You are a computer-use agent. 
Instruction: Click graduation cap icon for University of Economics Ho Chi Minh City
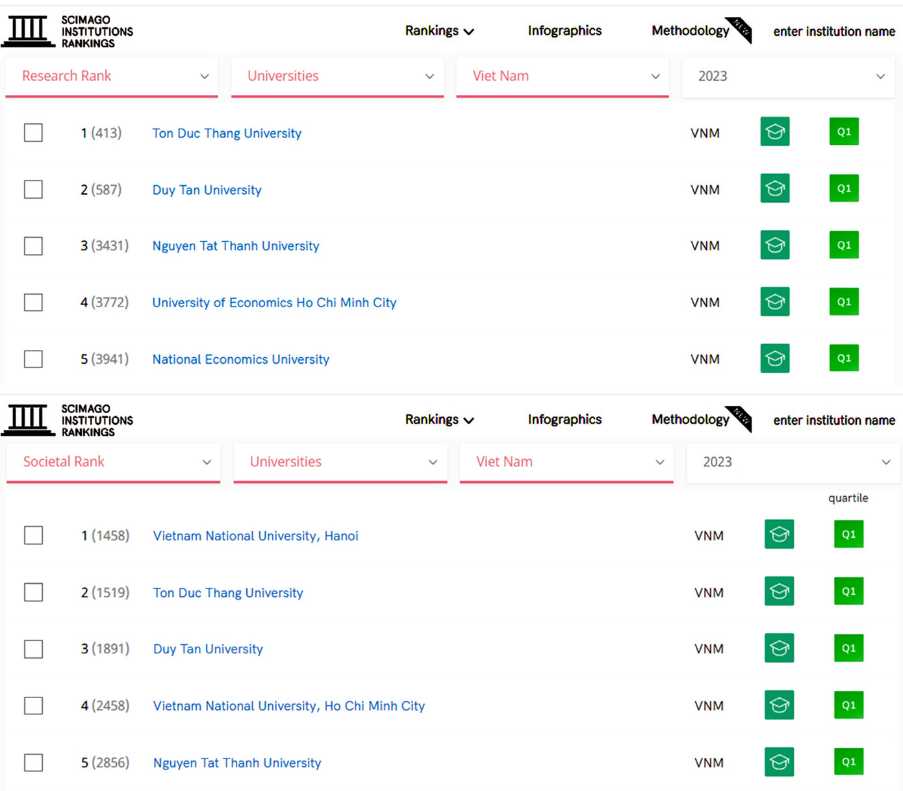click(774, 302)
